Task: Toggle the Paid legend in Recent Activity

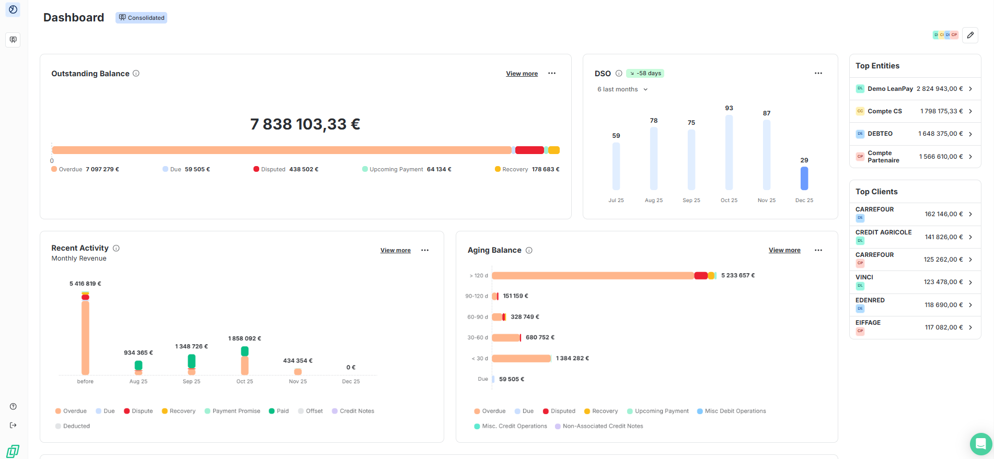Action: click(x=279, y=411)
